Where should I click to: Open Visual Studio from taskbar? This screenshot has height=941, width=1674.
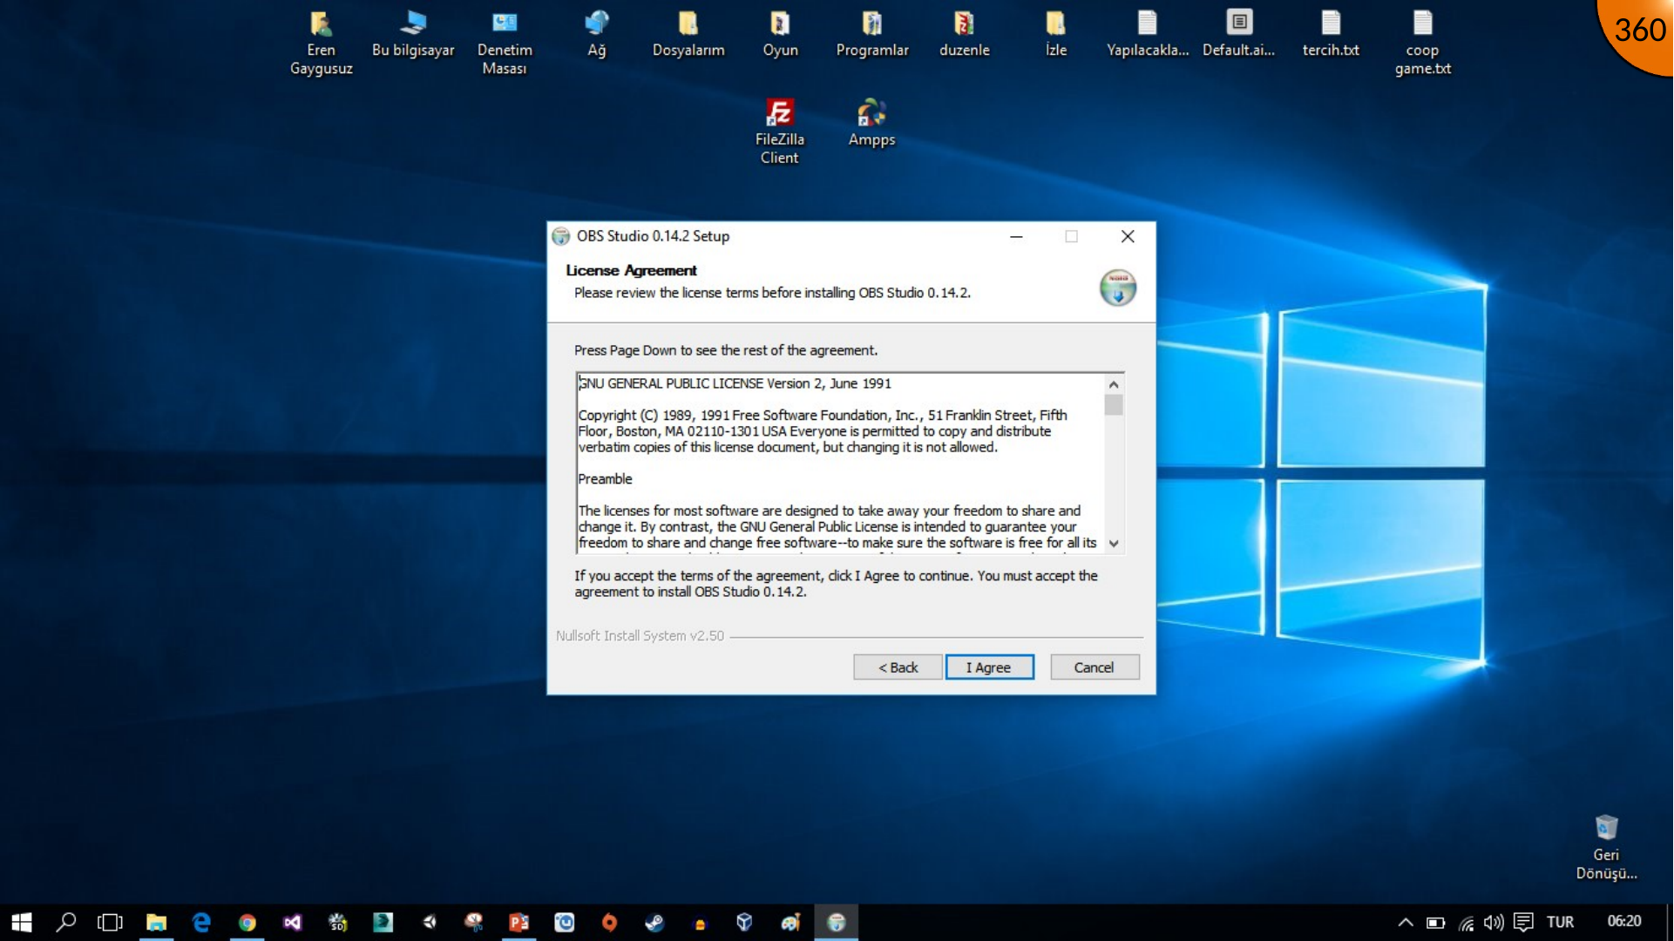tap(292, 922)
